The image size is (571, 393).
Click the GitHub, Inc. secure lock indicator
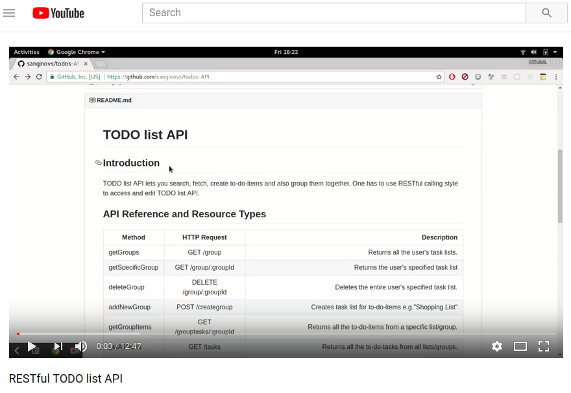[x=75, y=77]
